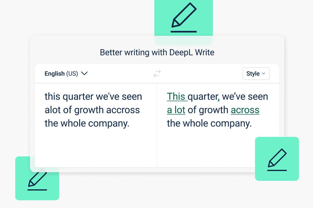Screen dimensions: 313x208
Task: Click the swap languages arrows icon
Action: (x=157, y=74)
